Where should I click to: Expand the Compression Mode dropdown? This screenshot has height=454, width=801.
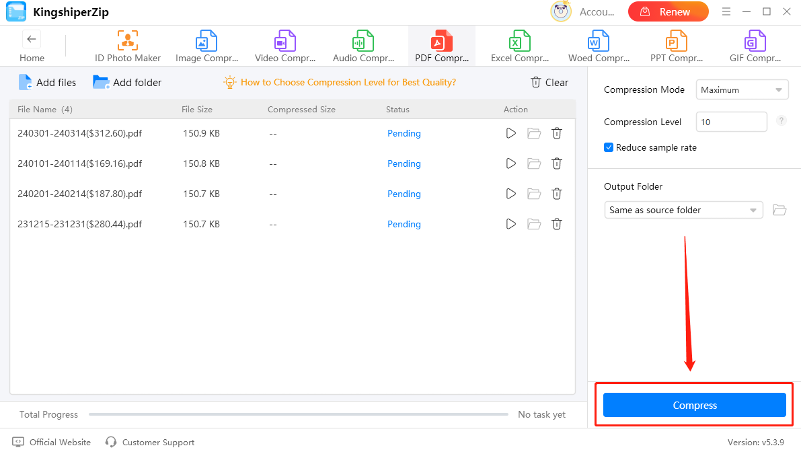[x=742, y=89]
